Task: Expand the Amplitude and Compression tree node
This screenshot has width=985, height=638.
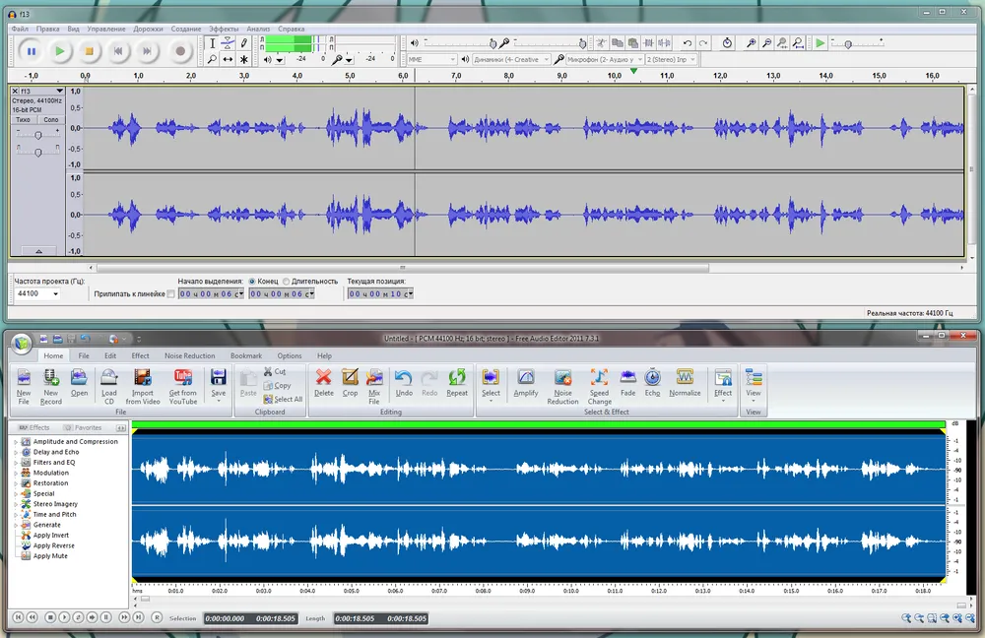Action: 16,442
